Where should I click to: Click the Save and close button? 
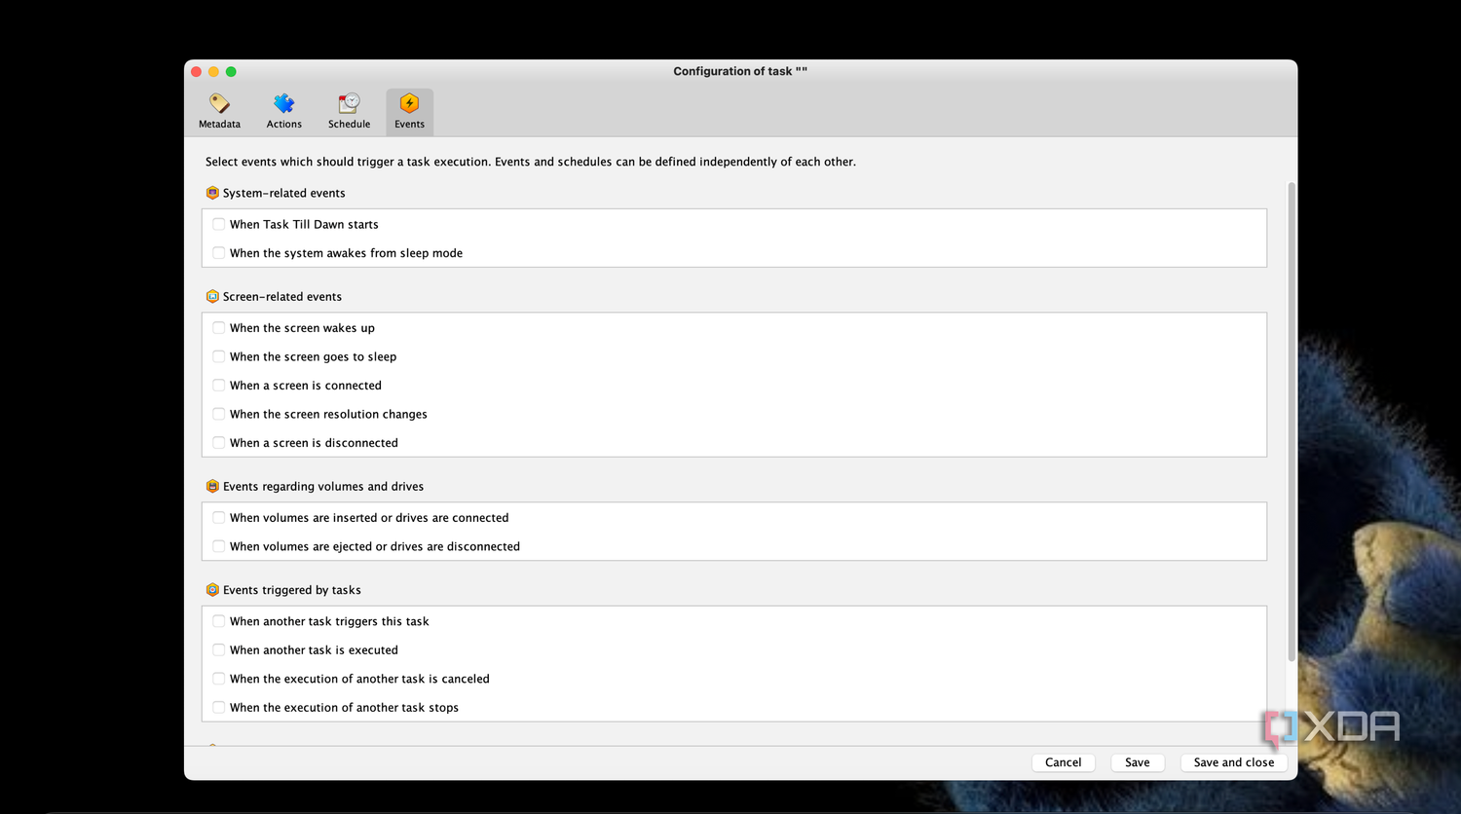click(x=1233, y=762)
